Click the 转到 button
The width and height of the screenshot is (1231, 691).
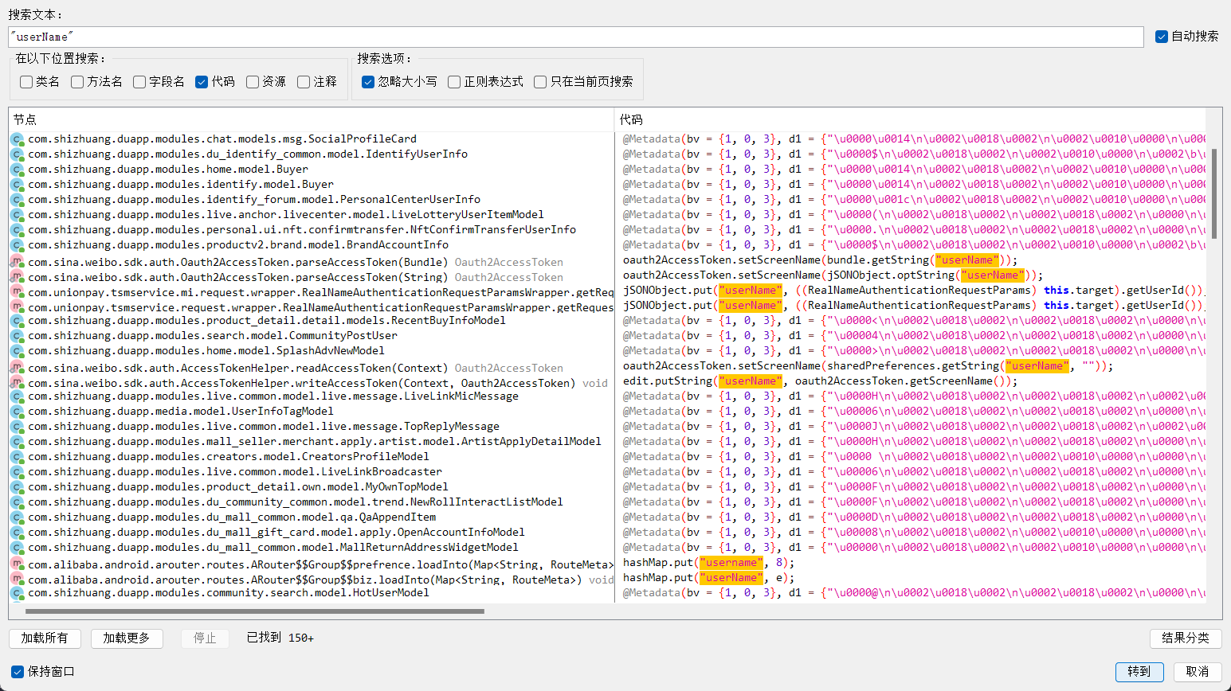coord(1139,672)
